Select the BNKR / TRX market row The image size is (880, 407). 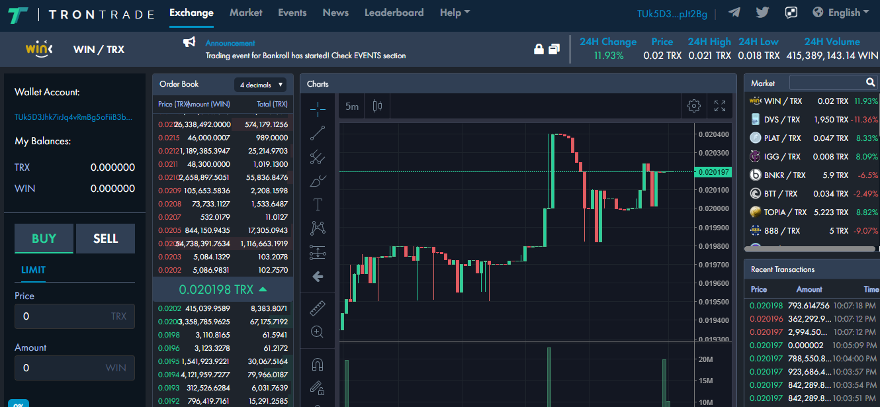click(x=813, y=175)
